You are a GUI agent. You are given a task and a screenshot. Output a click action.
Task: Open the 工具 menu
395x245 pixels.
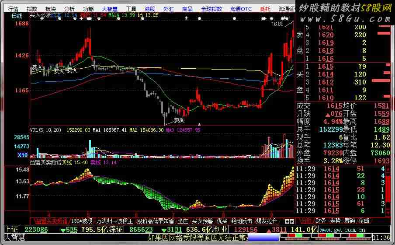coord(131,9)
